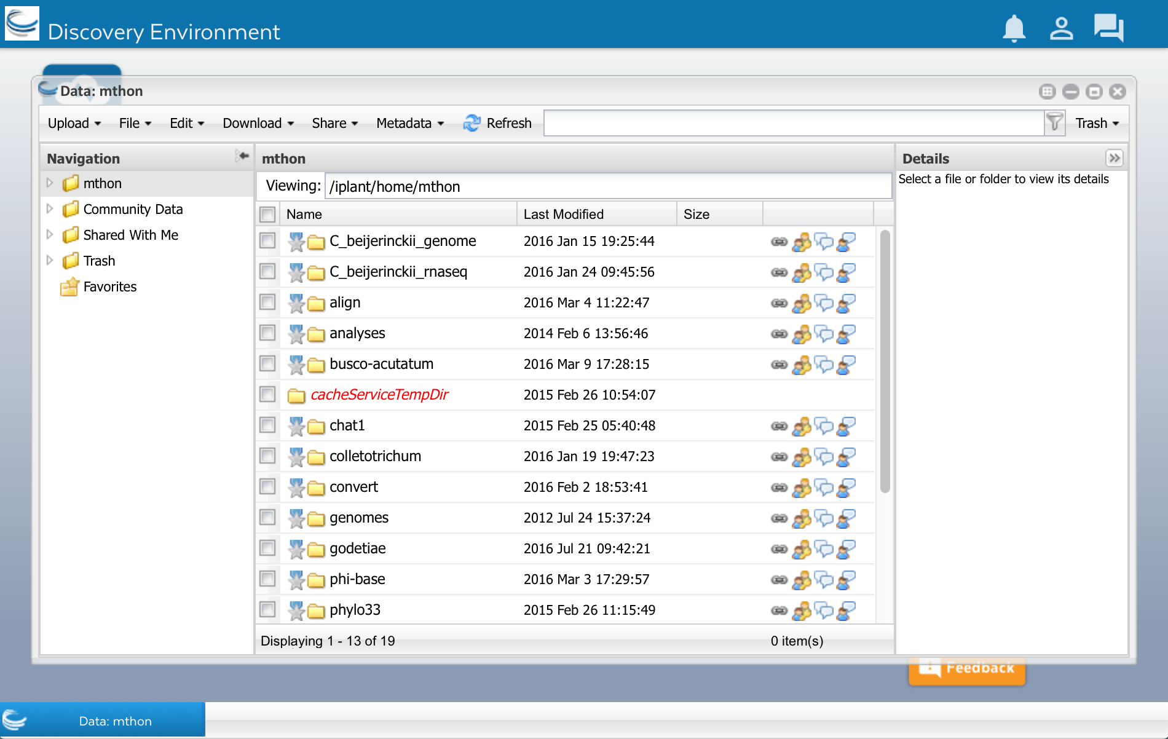Screen dimensions: 1168x739
Task: Check the align folder checkbox
Action: pos(267,302)
